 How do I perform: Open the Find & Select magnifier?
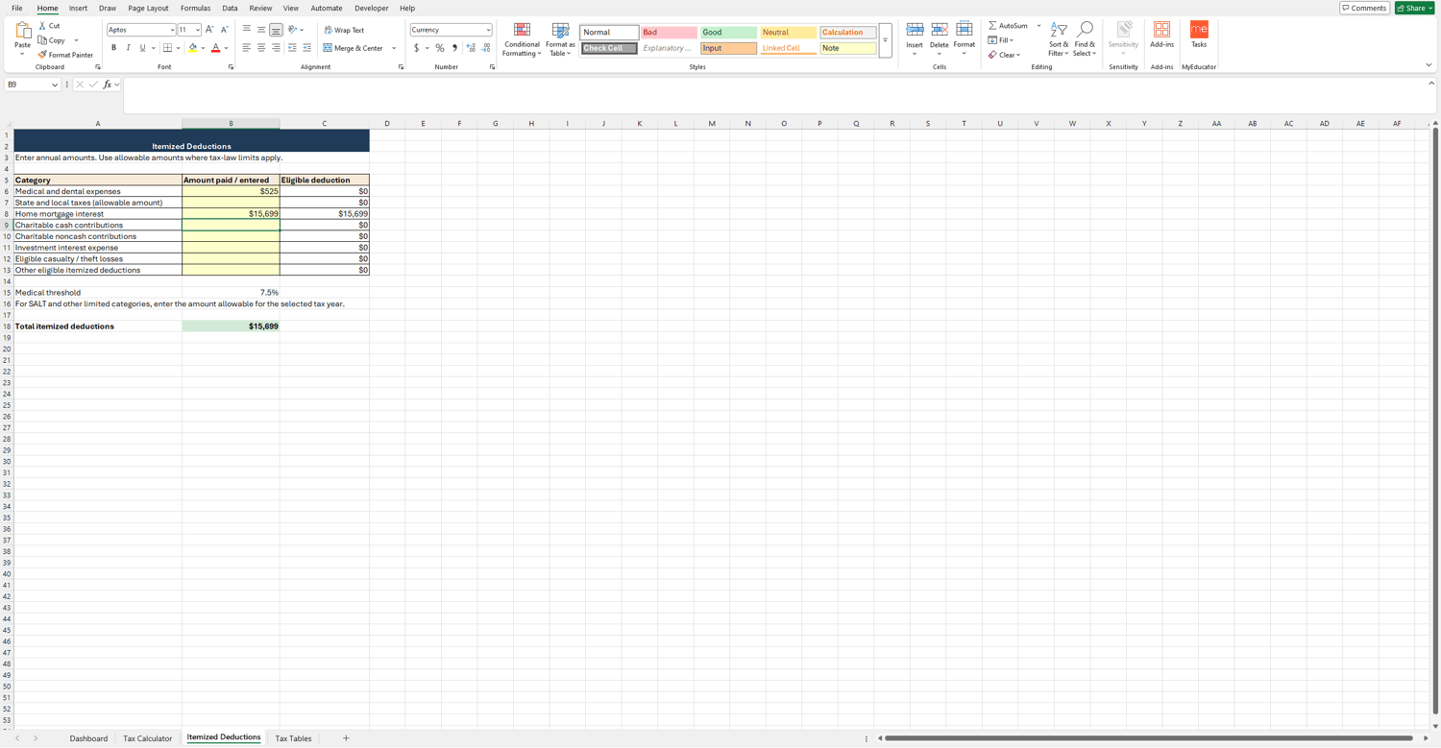pos(1085,39)
